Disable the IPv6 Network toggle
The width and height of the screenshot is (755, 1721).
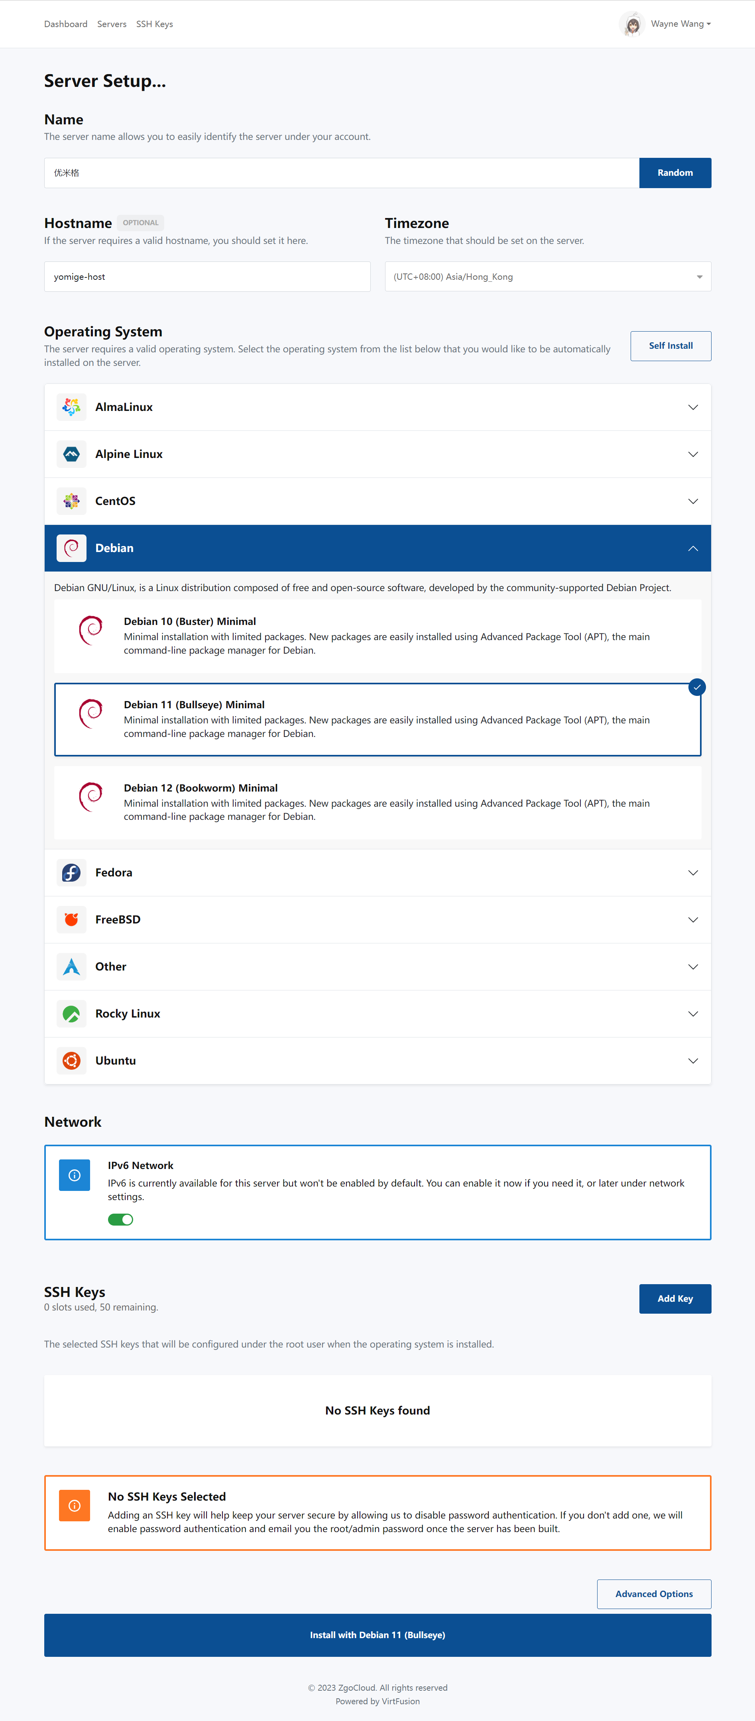pos(121,1219)
